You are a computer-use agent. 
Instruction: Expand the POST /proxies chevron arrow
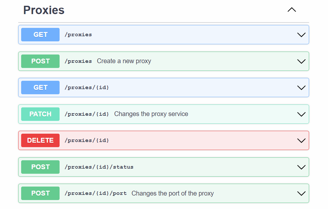pos(301,61)
